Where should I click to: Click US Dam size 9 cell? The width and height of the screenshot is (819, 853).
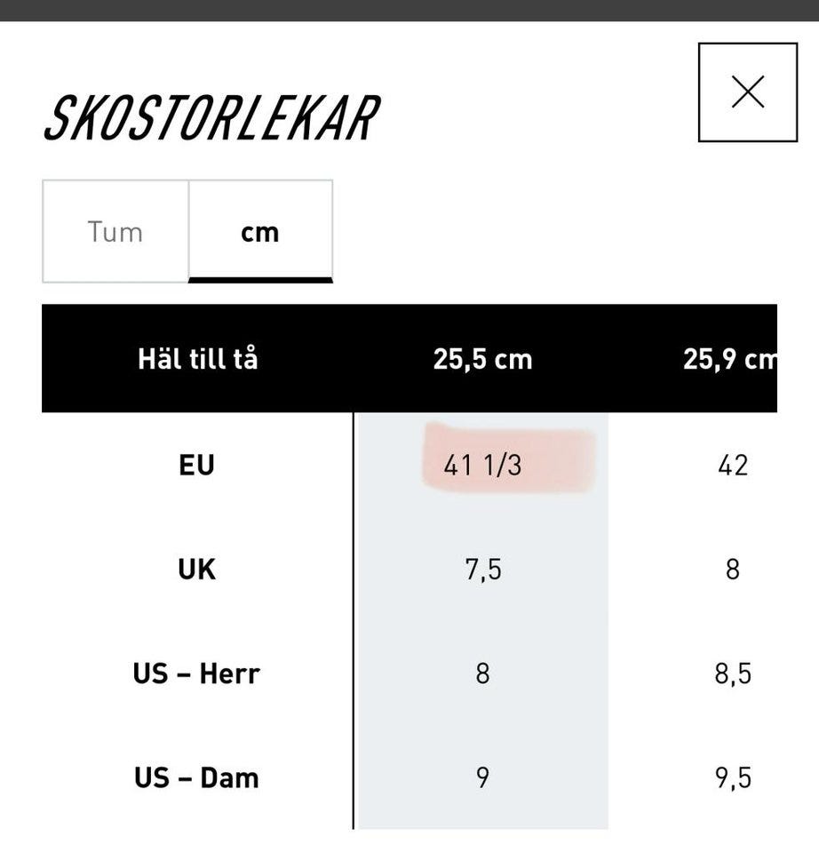point(482,778)
